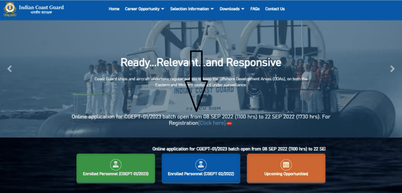Image resolution: width=402 pixels, height=193 pixels.
Task: Click the officer icon on the CGEPT-02/2022 card
Action: pyautogui.click(x=201, y=165)
